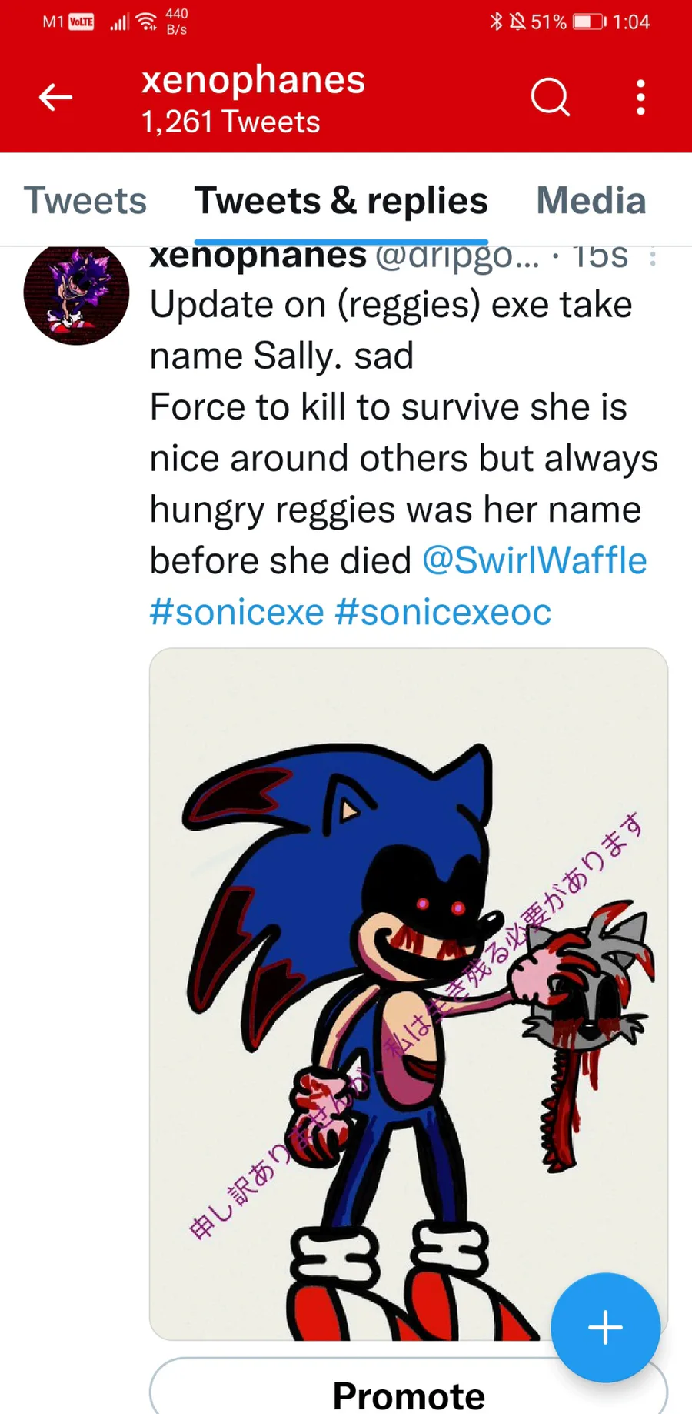This screenshot has height=1414, width=692.
Task: Select the Tweets & replies tab
Action: pos(341,201)
